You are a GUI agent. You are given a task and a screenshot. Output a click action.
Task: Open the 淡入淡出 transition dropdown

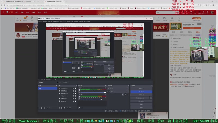(118, 89)
